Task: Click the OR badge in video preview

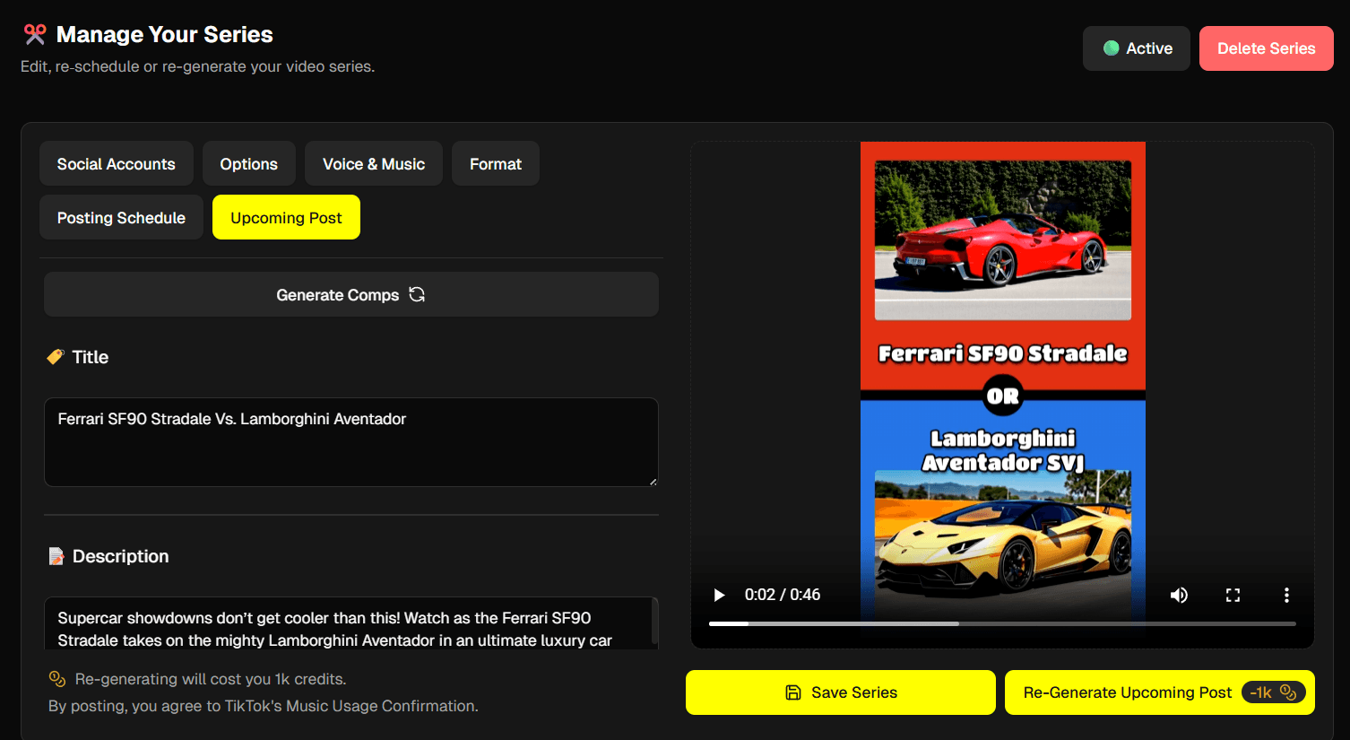Action: 1003,396
